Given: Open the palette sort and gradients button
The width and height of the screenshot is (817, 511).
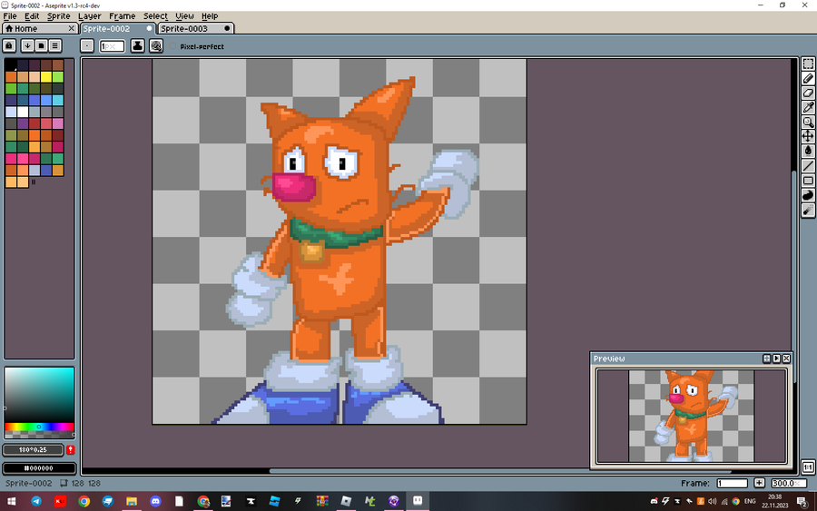Looking at the screenshot, I should click(27, 46).
